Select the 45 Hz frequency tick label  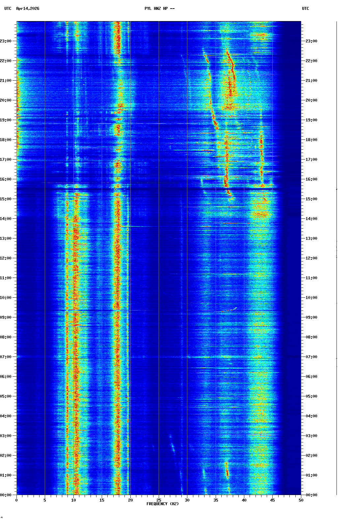[272, 500]
